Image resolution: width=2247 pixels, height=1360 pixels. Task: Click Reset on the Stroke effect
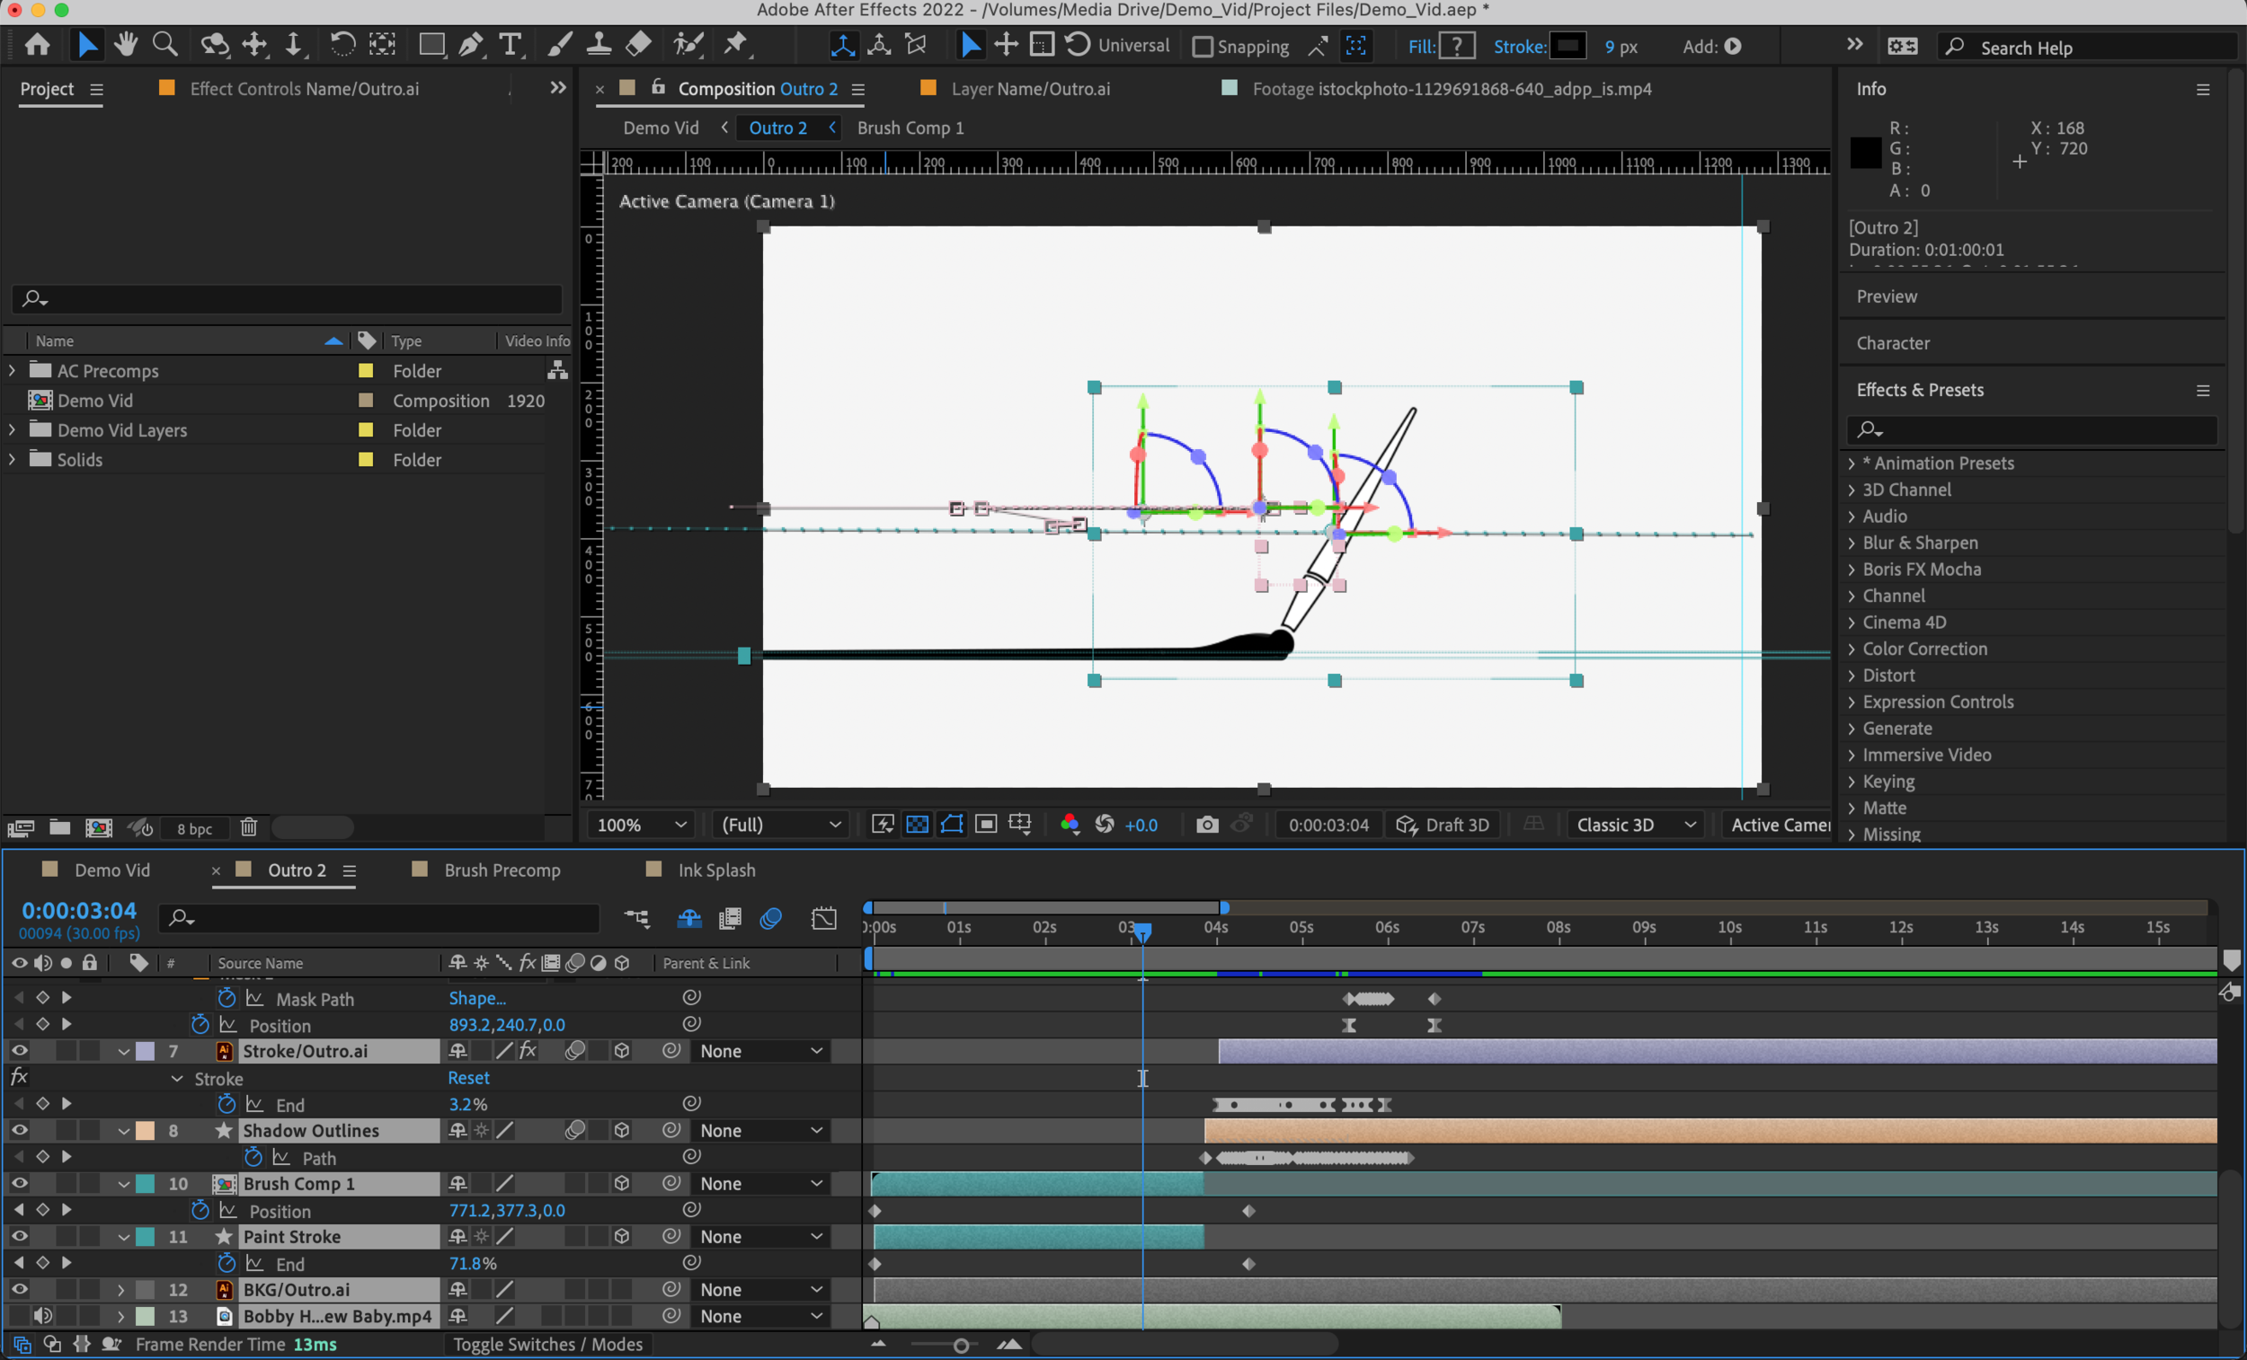point(469,1077)
